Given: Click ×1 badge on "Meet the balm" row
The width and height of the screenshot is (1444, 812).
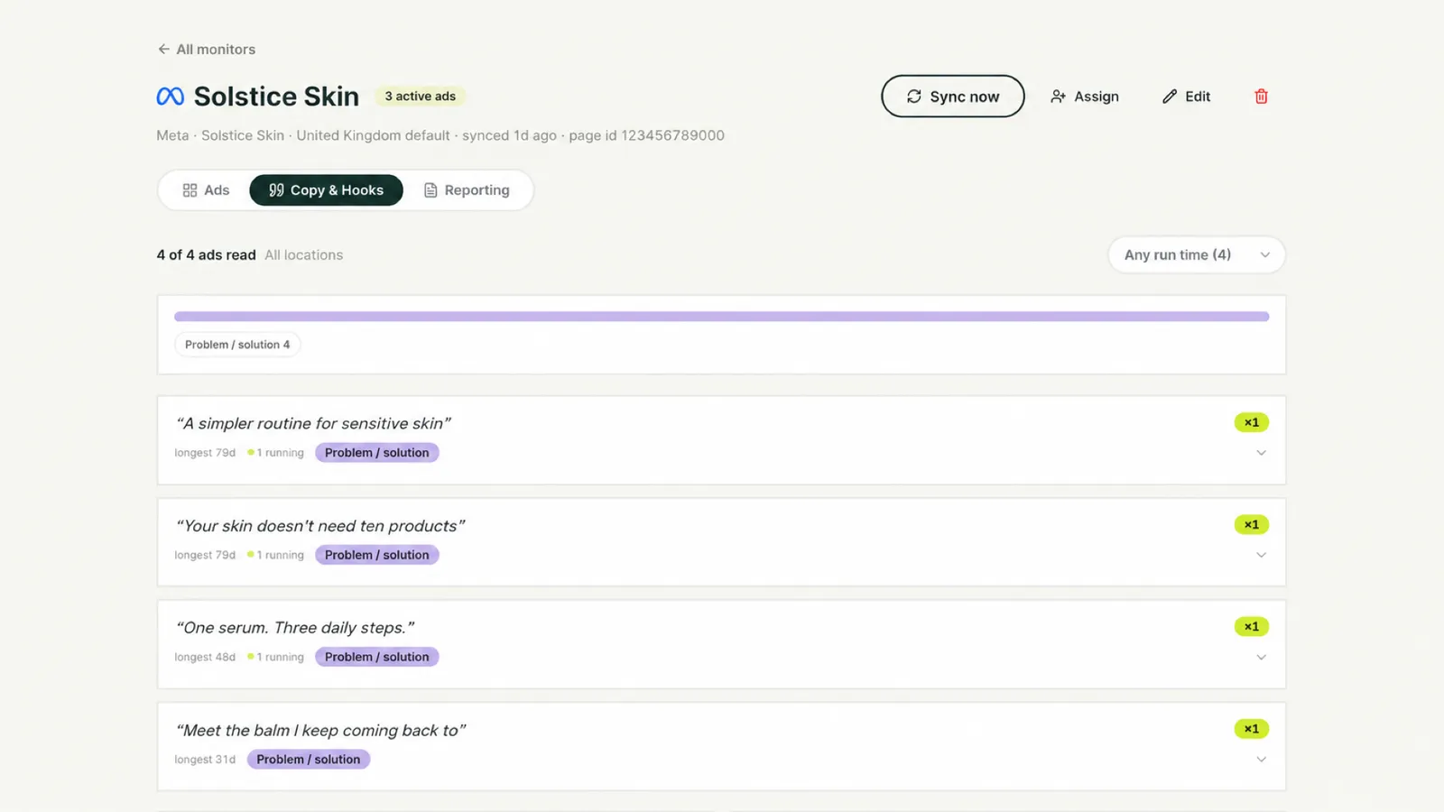Looking at the screenshot, I should pos(1252,729).
